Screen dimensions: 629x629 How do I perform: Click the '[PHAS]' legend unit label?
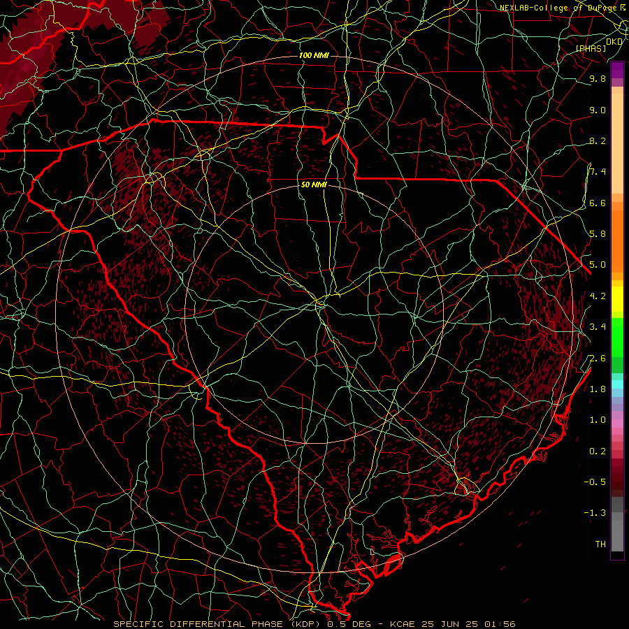(591, 48)
